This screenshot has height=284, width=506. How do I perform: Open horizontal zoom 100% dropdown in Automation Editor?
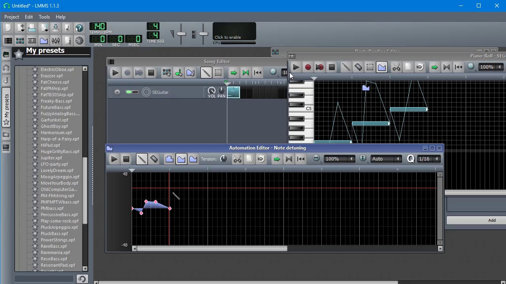pos(339,159)
